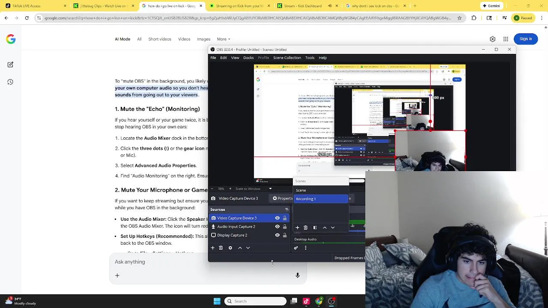Image resolution: width=548 pixels, height=308 pixels.
Task: Open a new Chrome tab
Action: [x=415, y=6]
